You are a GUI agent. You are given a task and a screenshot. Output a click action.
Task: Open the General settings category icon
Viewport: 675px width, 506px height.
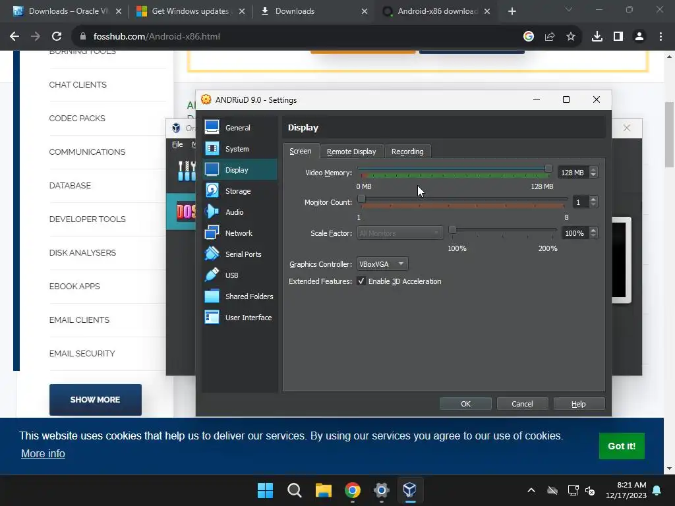[212, 127]
